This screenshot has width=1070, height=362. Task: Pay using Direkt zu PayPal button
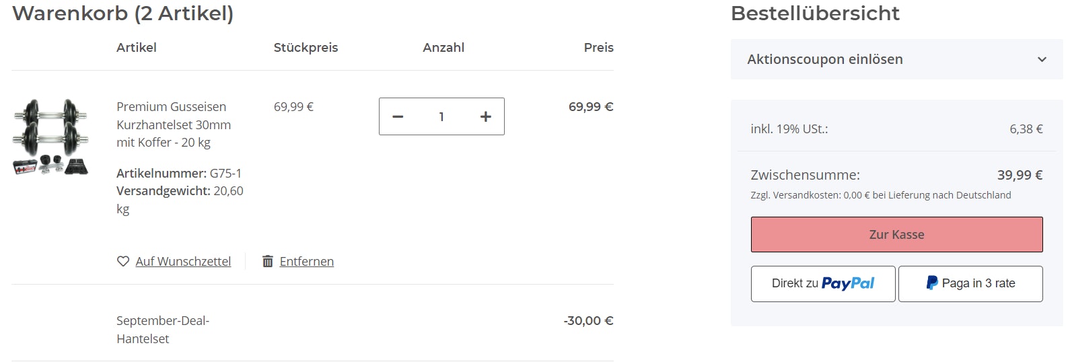822,283
